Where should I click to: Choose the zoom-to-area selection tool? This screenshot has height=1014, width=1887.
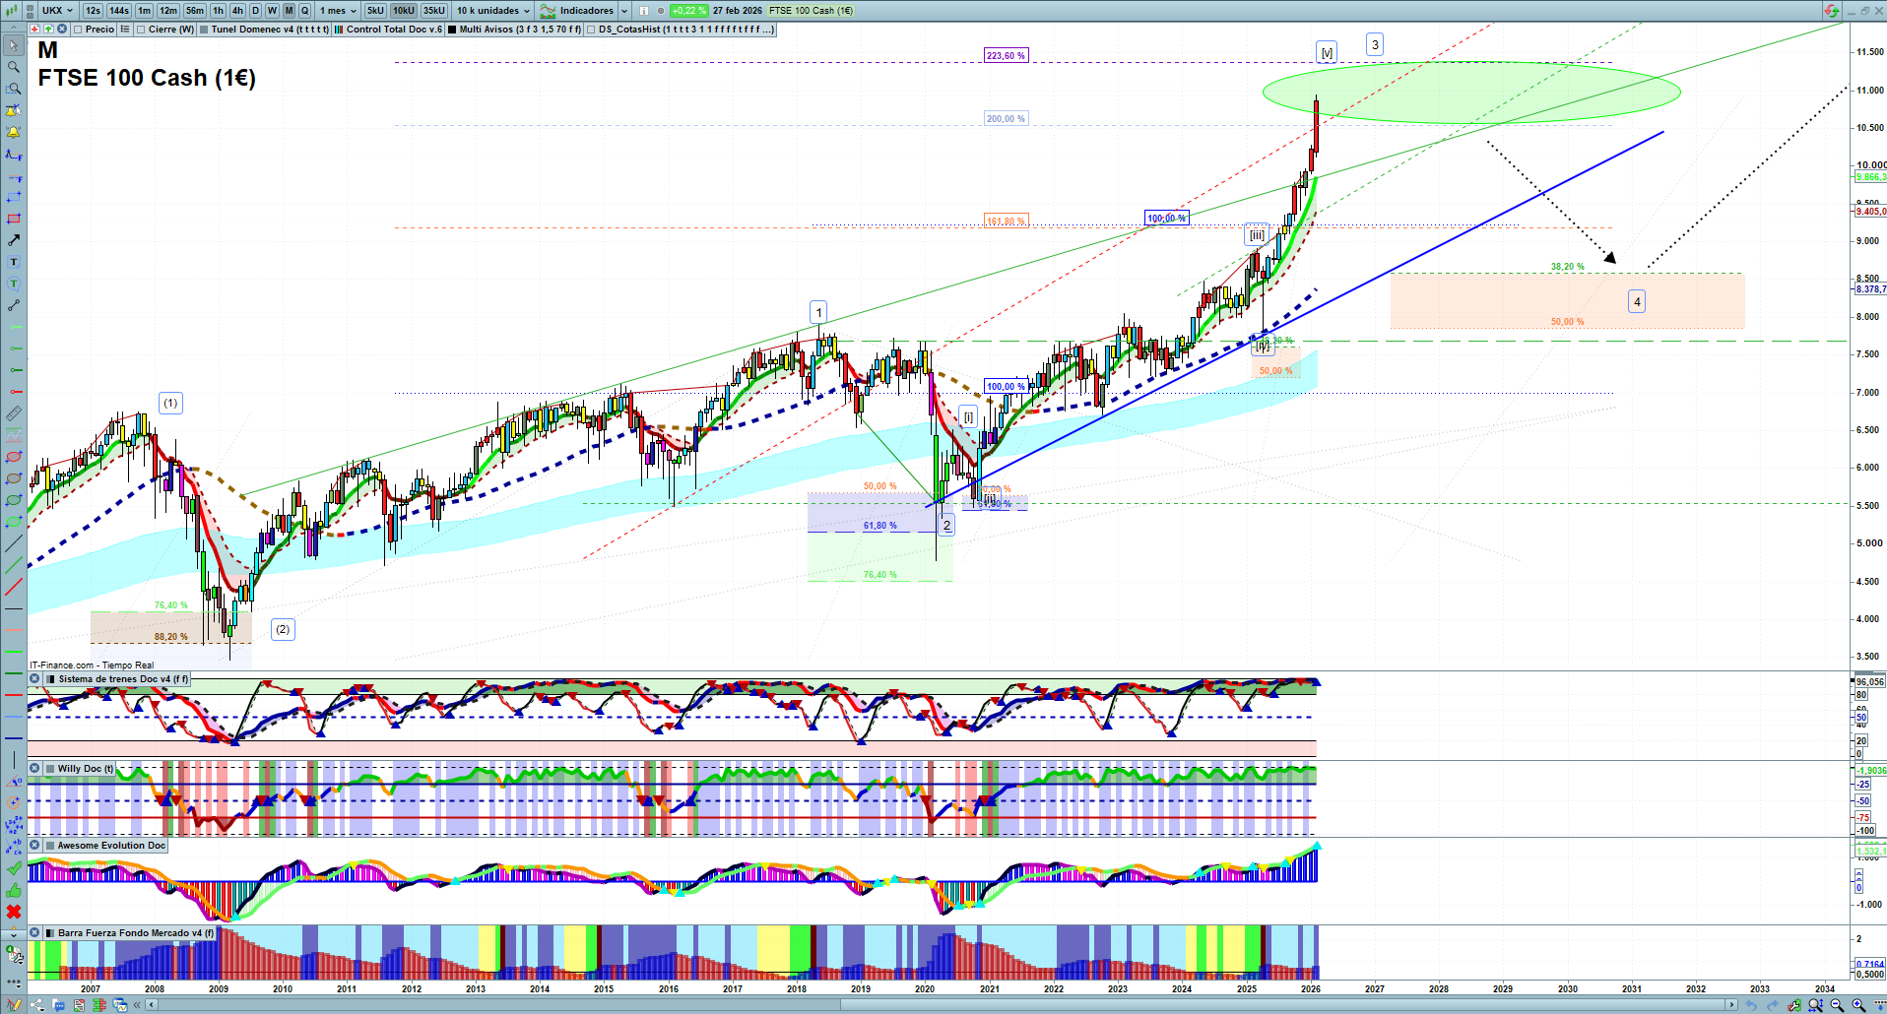[x=14, y=89]
